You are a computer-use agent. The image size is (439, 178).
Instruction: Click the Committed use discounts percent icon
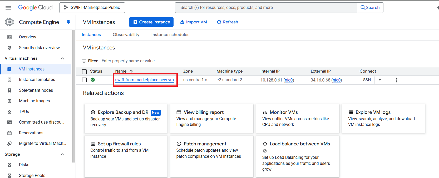(x=9, y=122)
